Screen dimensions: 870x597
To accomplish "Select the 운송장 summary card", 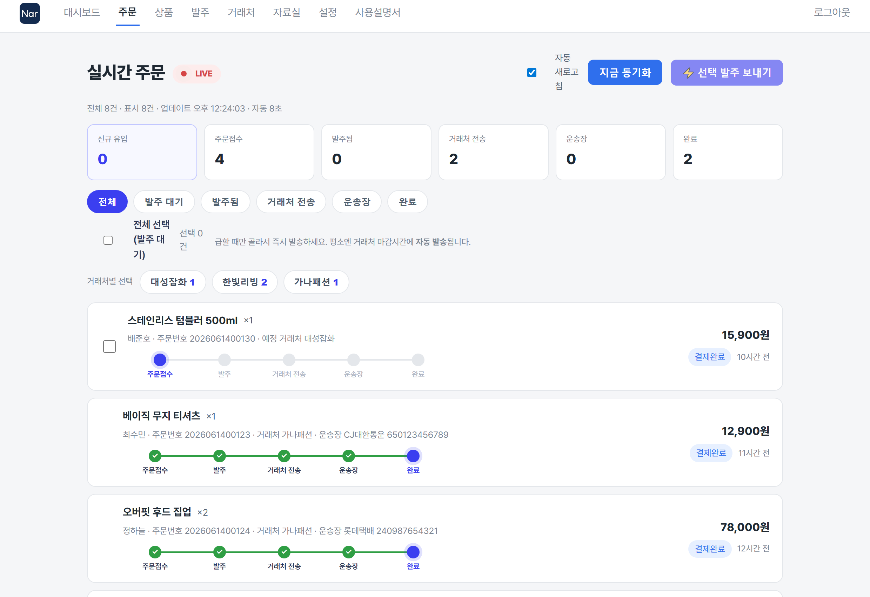I will [x=610, y=152].
